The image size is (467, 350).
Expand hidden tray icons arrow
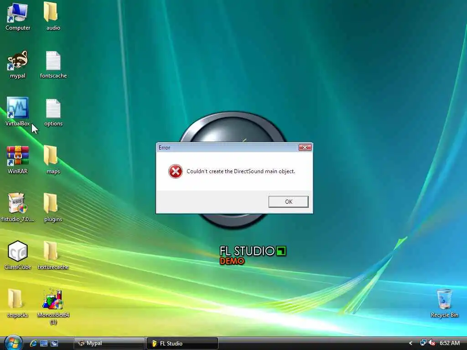[x=410, y=343]
